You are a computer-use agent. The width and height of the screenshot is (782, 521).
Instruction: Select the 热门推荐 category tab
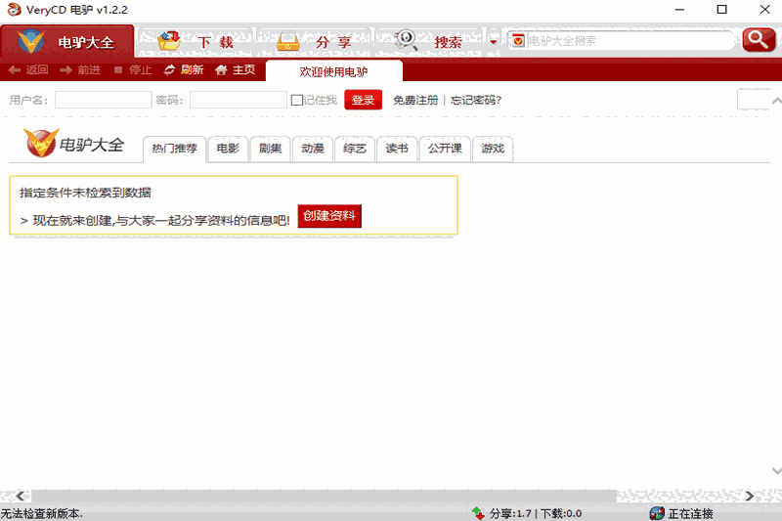[x=175, y=149]
